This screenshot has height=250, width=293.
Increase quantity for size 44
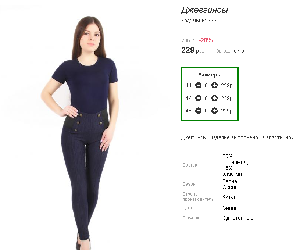click(214, 85)
